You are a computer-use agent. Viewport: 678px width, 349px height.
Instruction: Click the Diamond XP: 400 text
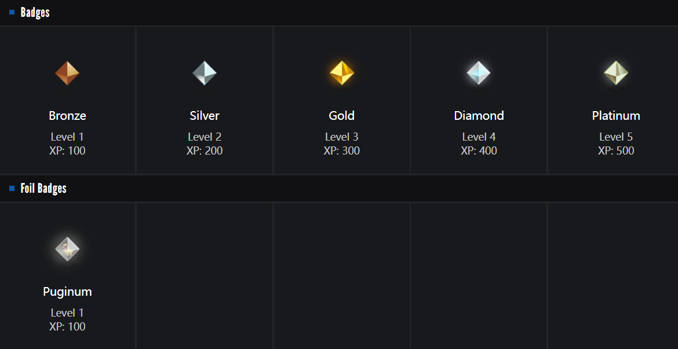pyautogui.click(x=479, y=151)
